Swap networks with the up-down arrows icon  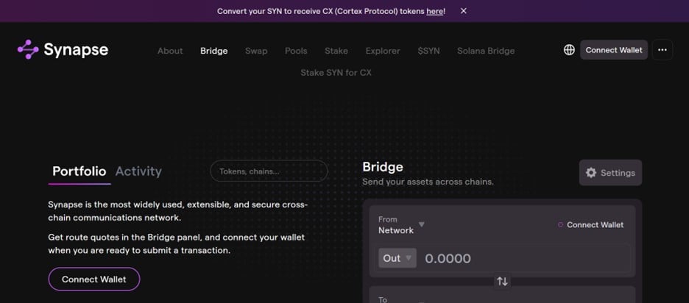pyautogui.click(x=502, y=281)
